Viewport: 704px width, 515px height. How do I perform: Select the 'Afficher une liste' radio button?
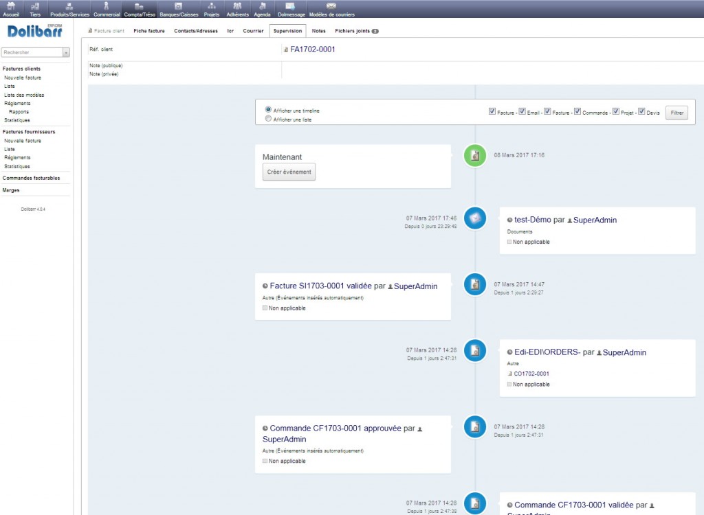point(268,119)
